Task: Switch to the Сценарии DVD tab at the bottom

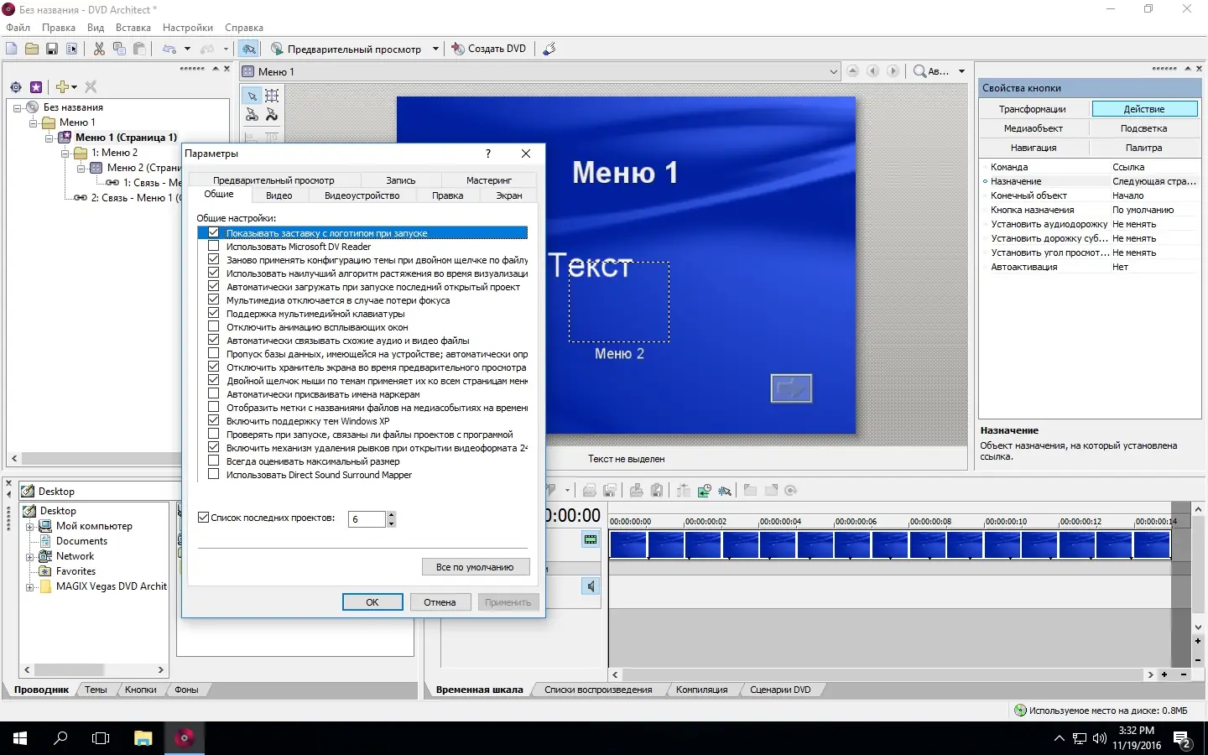Action: (x=782, y=690)
